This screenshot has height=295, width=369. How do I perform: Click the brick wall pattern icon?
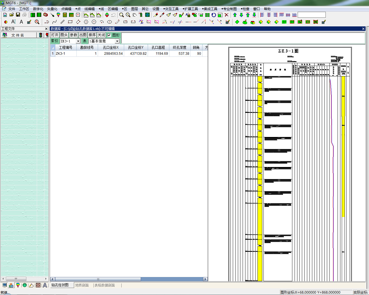click(x=38, y=285)
